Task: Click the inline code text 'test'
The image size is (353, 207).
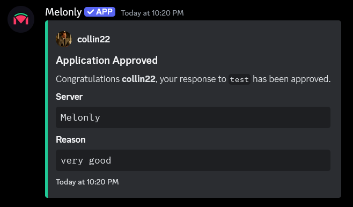Action: [x=239, y=79]
